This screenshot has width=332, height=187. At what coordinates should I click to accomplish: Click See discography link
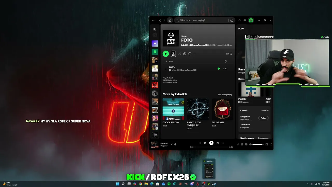pos(225,95)
